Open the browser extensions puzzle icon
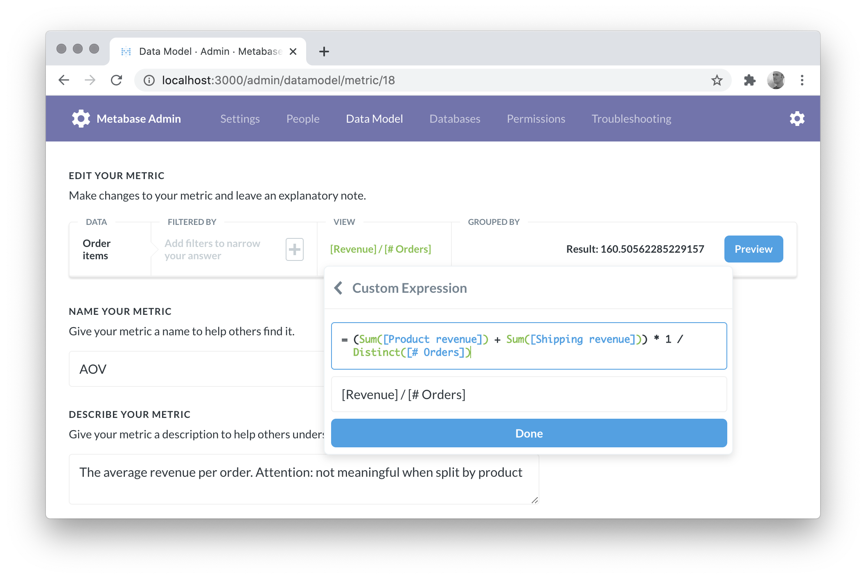866x579 pixels. (749, 80)
